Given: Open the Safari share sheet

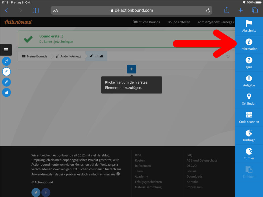Looking at the screenshot, I should point(227,10).
